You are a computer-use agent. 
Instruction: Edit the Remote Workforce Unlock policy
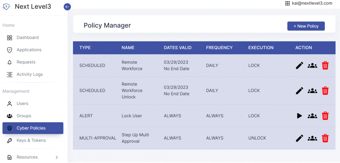coord(299,90)
